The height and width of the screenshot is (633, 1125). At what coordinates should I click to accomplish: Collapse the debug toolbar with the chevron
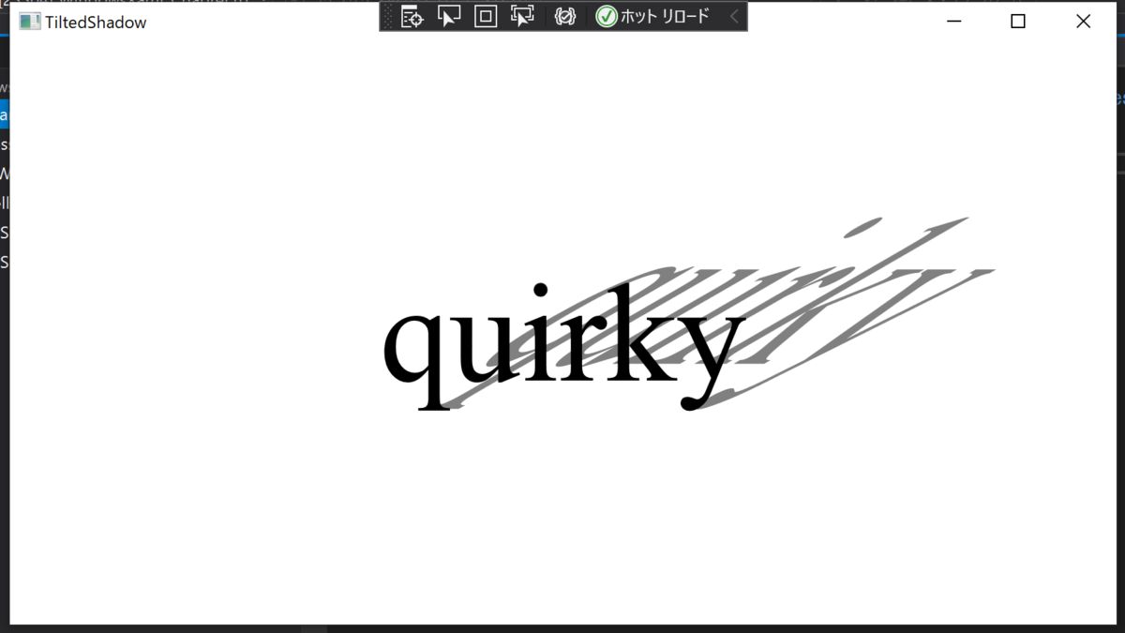(x=734, y=16)
